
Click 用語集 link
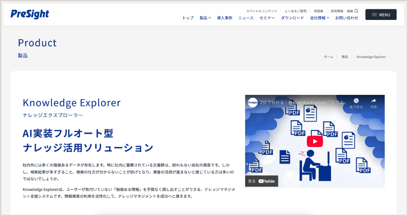tap(318, 11)
